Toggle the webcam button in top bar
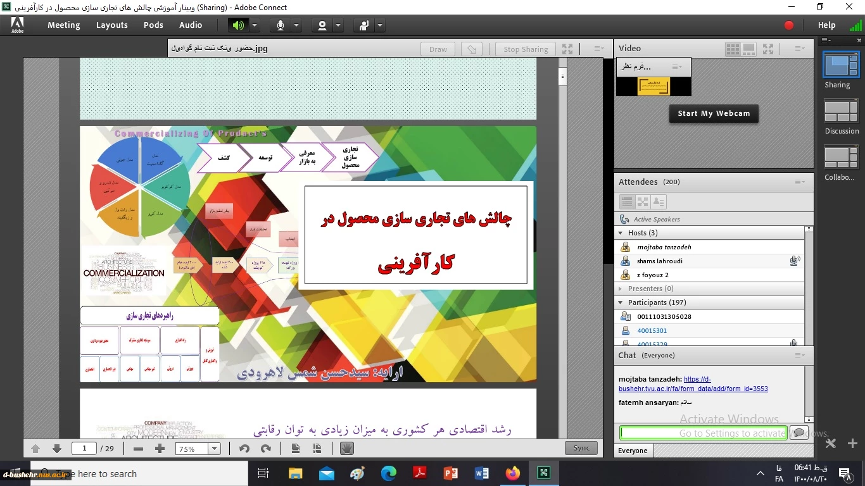This screenshot has width=865, height=486. point(322,25)
